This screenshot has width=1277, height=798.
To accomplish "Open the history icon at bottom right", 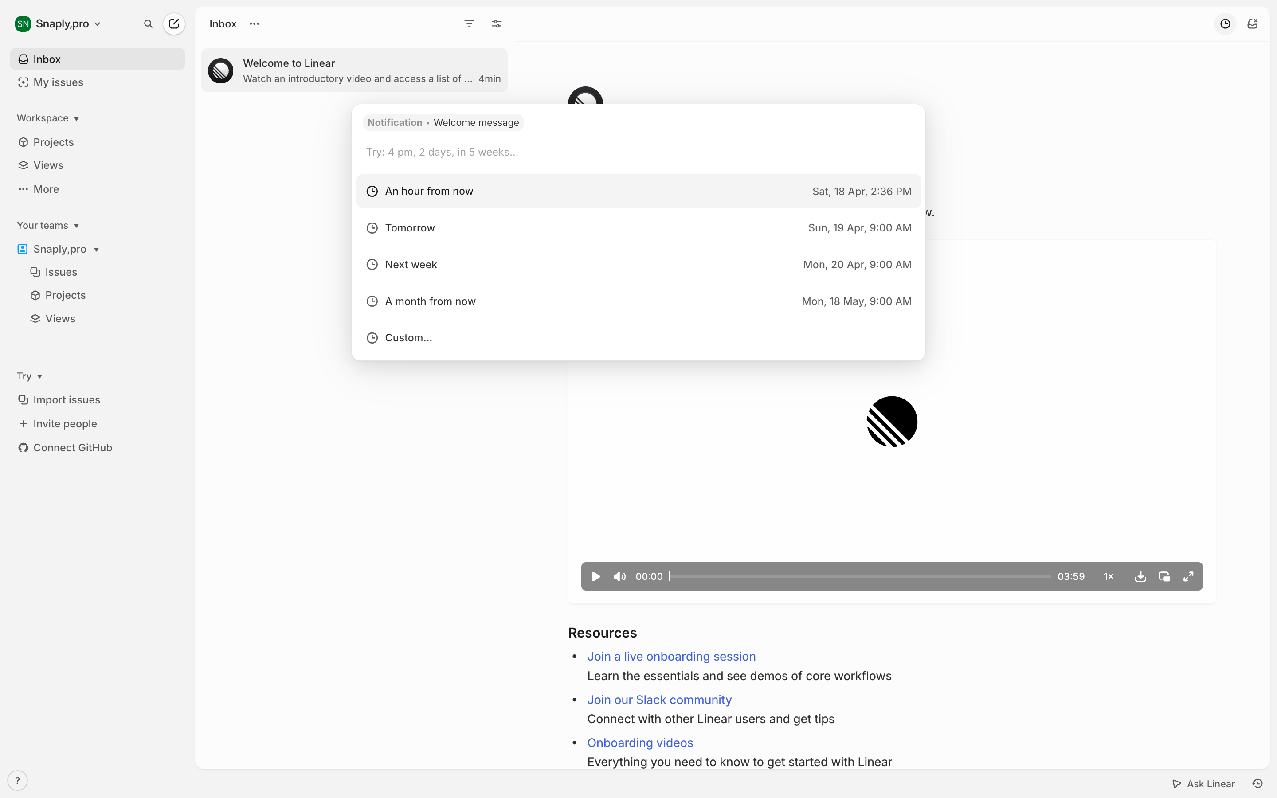I will [x=1257, y=784].
